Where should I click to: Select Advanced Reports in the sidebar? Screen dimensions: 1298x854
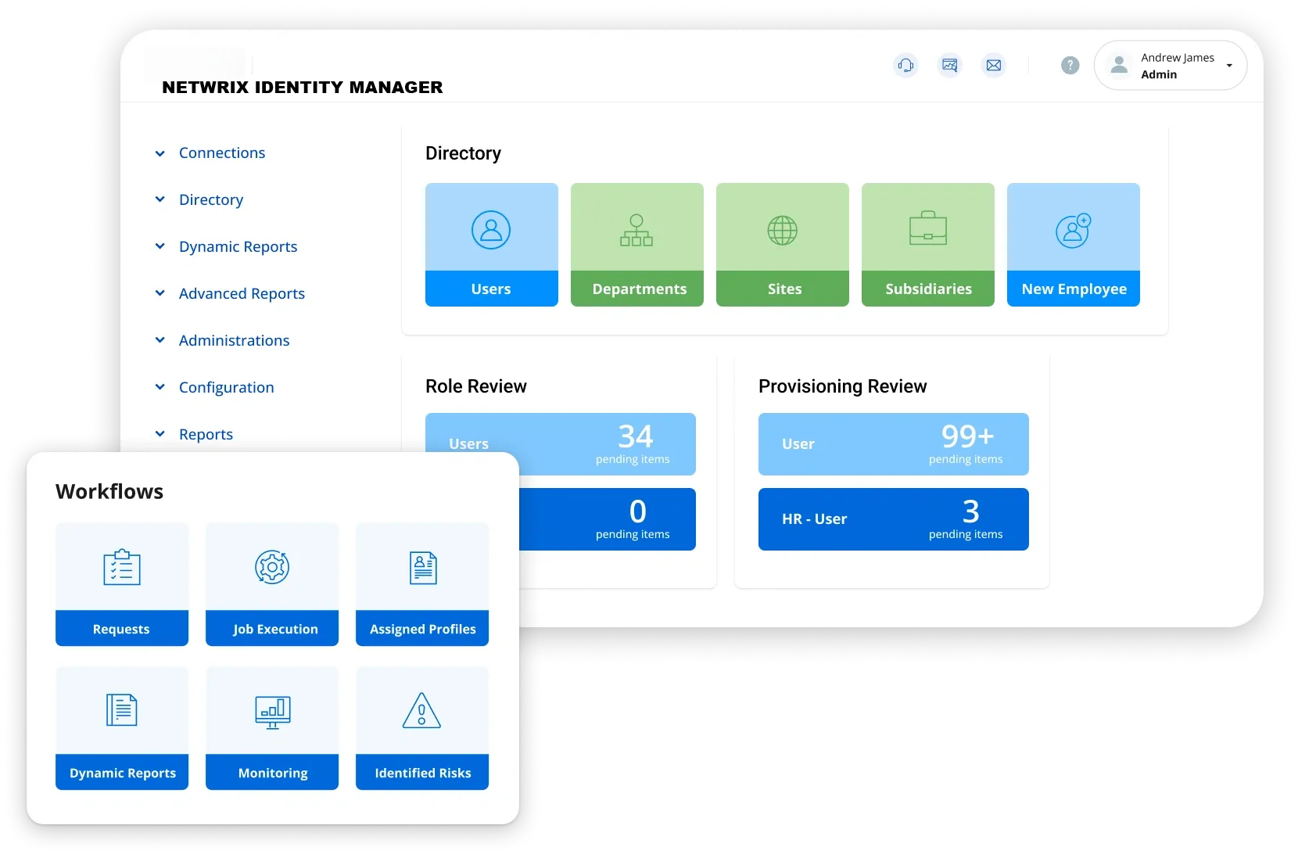pos(242,294)
